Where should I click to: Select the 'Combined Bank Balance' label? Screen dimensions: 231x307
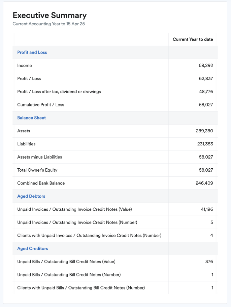41,183
